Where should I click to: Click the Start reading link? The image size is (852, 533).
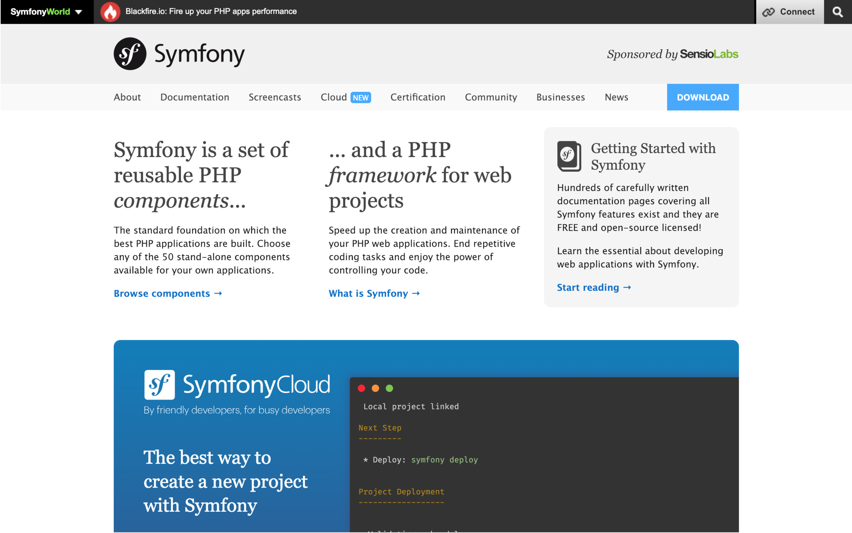[x=594, y=287]
